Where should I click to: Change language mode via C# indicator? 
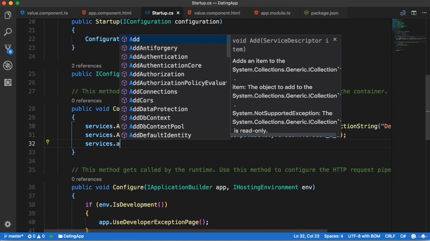[403, 236]
